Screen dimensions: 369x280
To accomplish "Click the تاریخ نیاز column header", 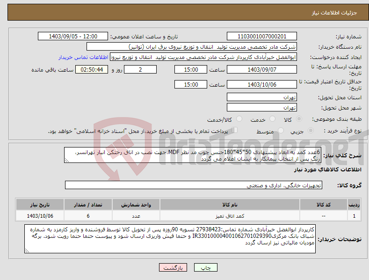I will point(40,205).
